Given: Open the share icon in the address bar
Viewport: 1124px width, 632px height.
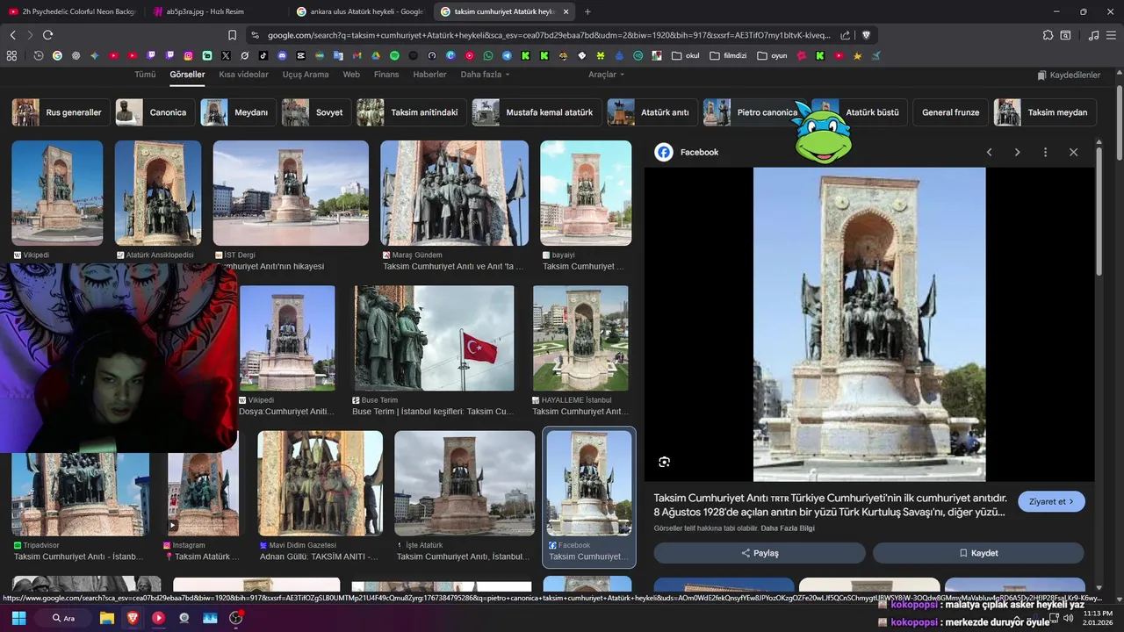Looking at the screenshot, I should [845, 35].
